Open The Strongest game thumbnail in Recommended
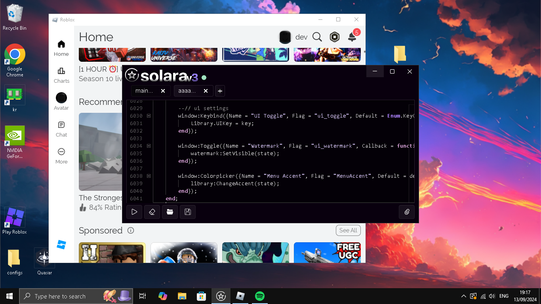 pyautogui.click(x=100, y=152)
